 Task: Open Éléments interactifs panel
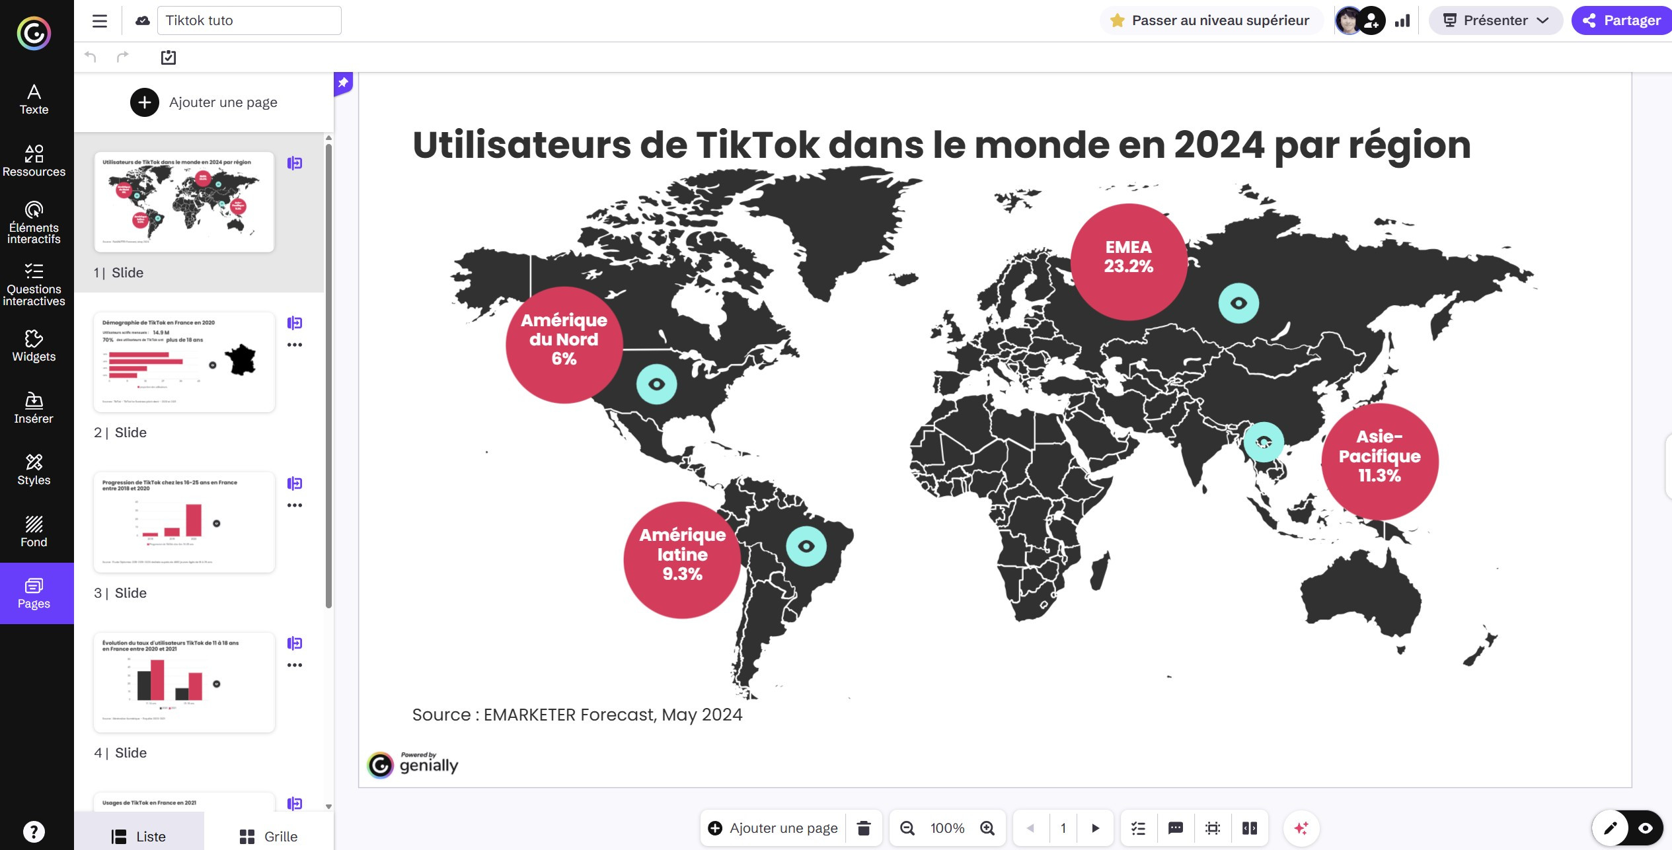click(34, 223)
